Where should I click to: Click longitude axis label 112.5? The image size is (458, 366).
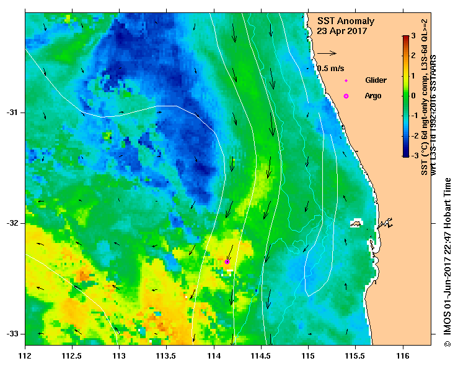(72, 356)
